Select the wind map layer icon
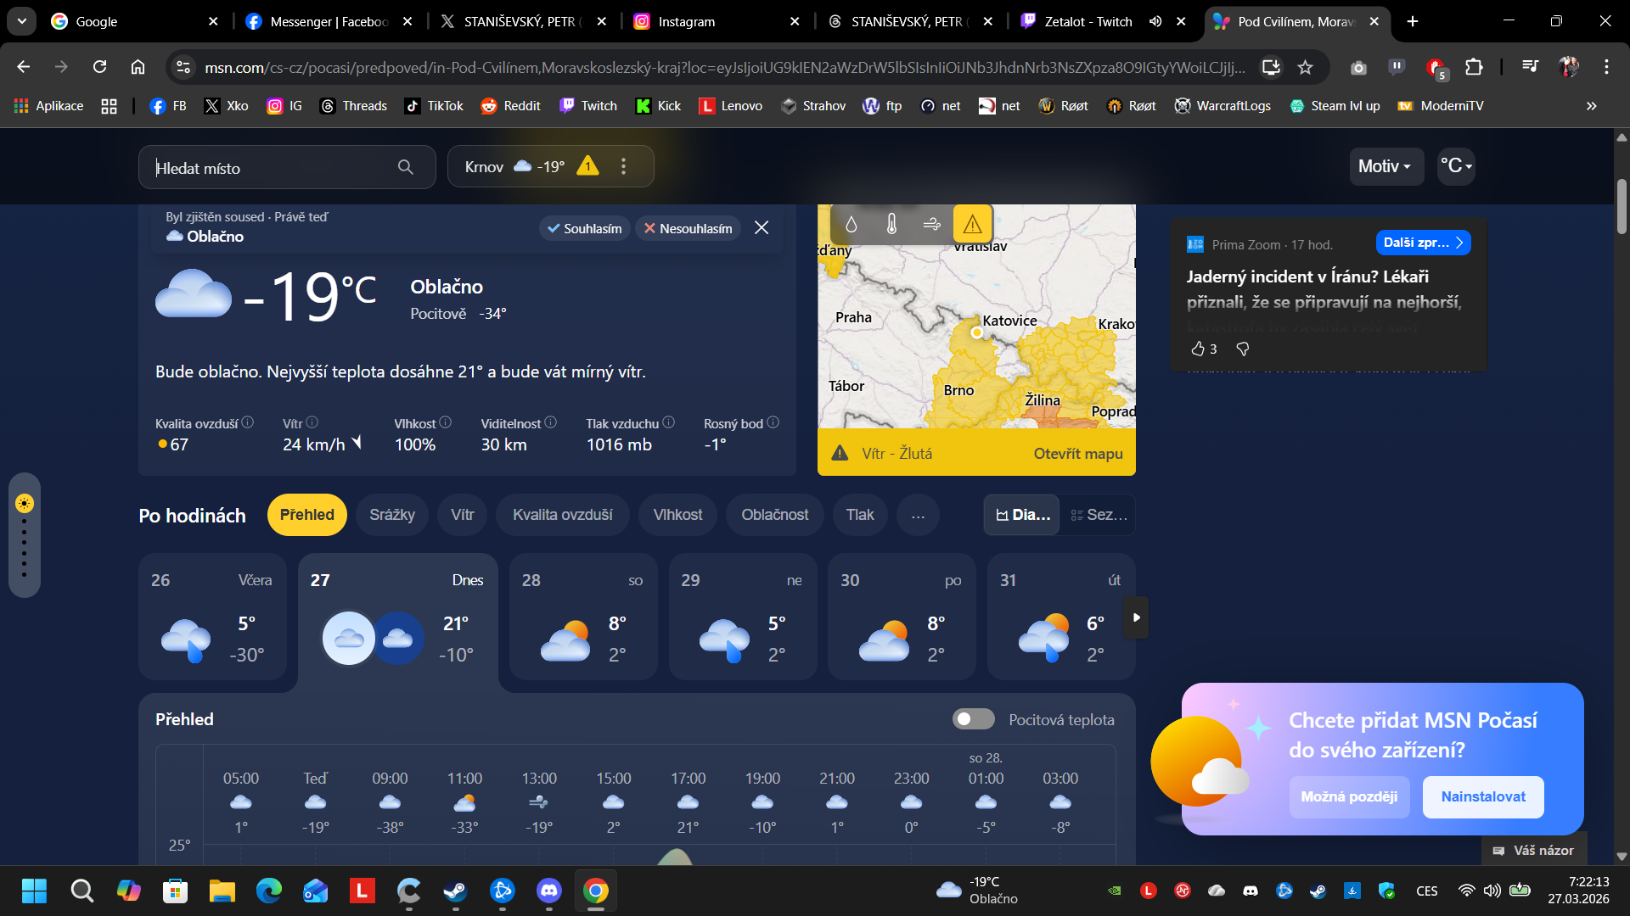Viewport: 1630px width, 916px height. pos(931,224)
